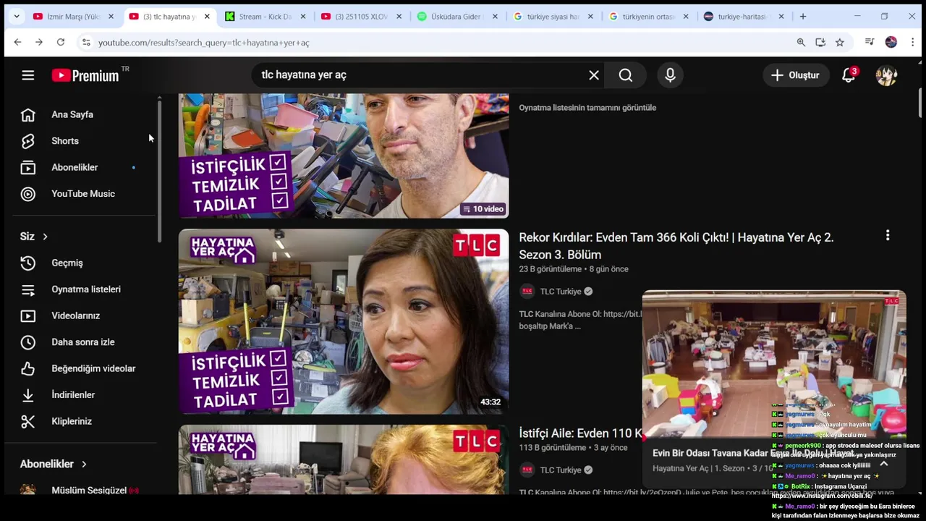Open İstifçi Aile video title
The width and height of the screenshot is (926, 521).
pyautogui.click(x=580, y=433)
